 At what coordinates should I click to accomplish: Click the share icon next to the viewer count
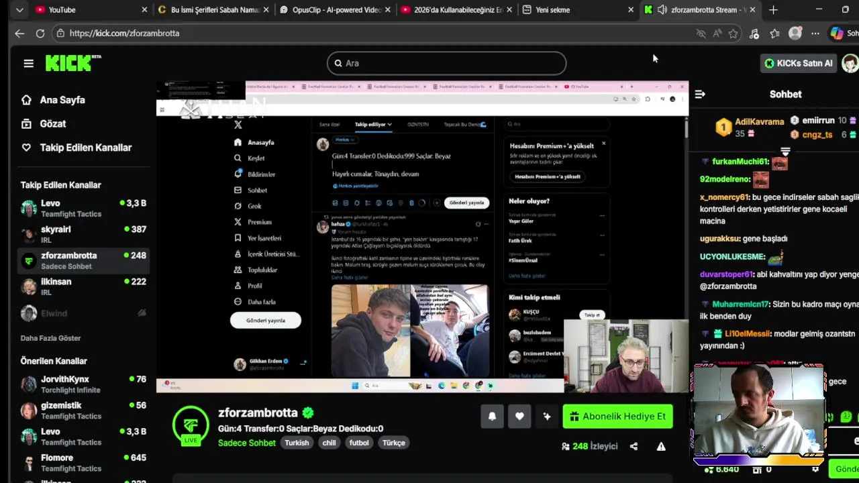coord(634,446)
